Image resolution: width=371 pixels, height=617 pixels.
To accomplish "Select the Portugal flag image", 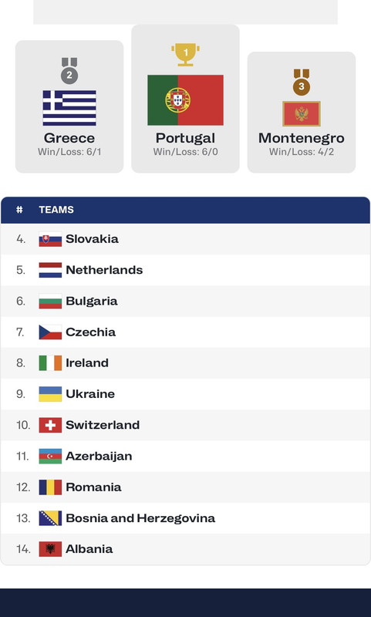I will pyautogui.click(x=185, y=100).
